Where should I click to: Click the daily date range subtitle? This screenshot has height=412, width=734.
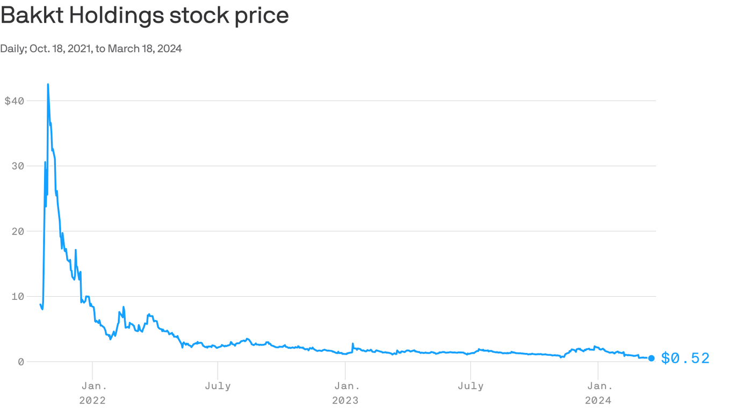coord(91,49)
